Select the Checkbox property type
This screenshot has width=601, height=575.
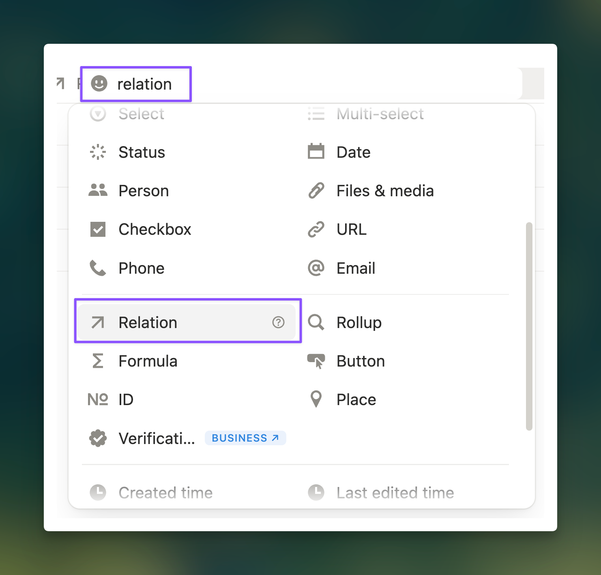[155, 230]
